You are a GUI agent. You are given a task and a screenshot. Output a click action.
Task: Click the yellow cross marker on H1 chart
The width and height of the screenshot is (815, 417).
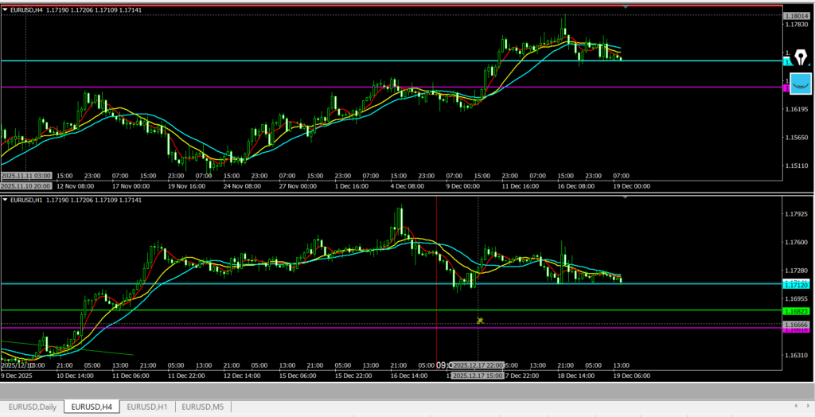480,321
